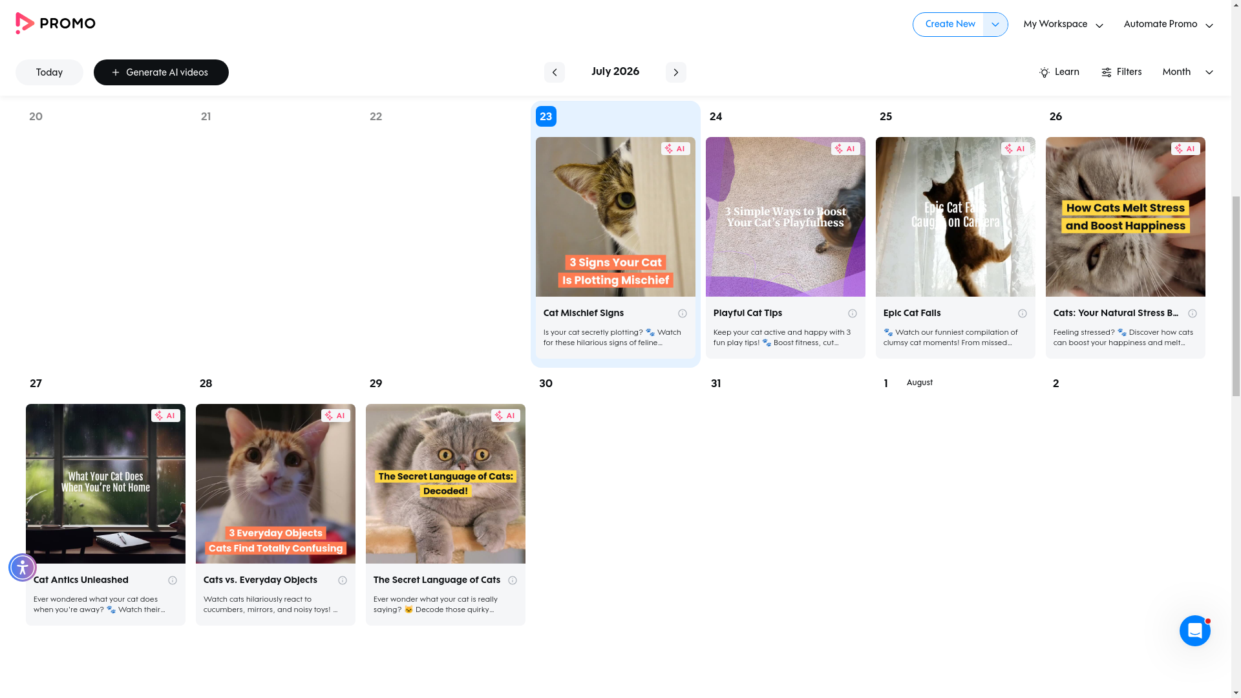This screenshot has width=1241, height=698.
Task: Click AI badge on Cats vs. Everyday Objects thumbnail
Action: click(335, 416)
